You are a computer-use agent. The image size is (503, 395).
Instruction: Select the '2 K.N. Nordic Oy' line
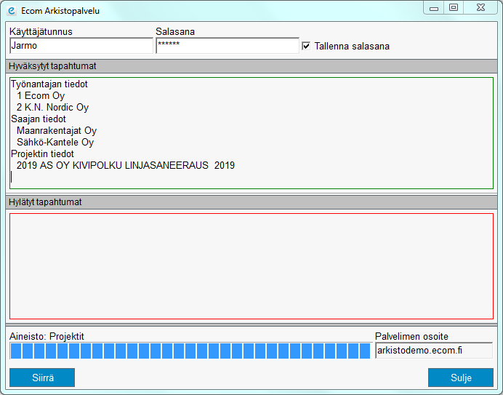point(52,107)
